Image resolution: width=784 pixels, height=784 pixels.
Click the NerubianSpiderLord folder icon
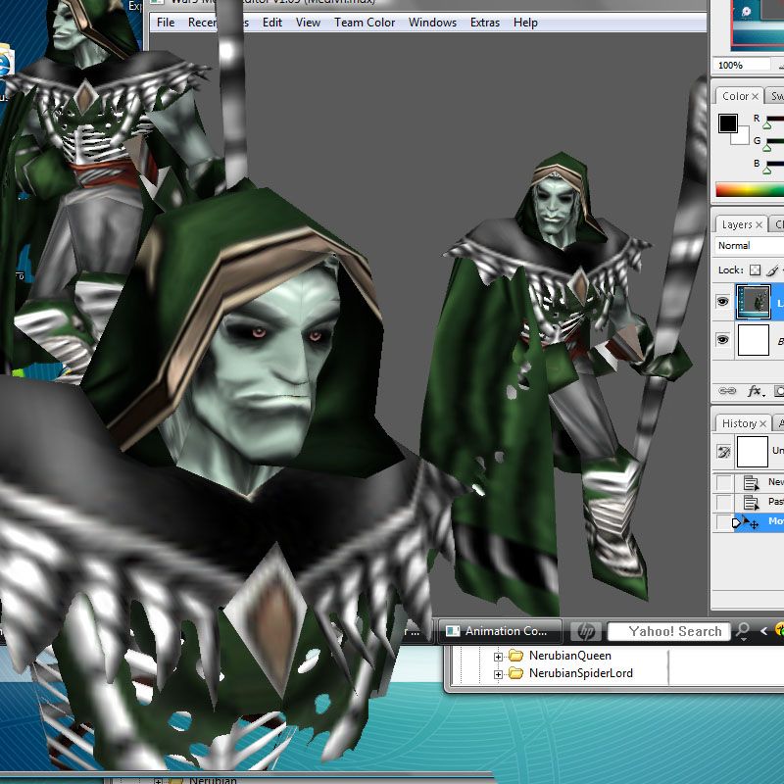[x=515, y=673]
